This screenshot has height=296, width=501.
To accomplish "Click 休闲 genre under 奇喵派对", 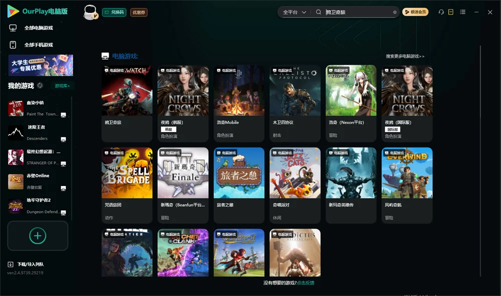I will 277,218.
